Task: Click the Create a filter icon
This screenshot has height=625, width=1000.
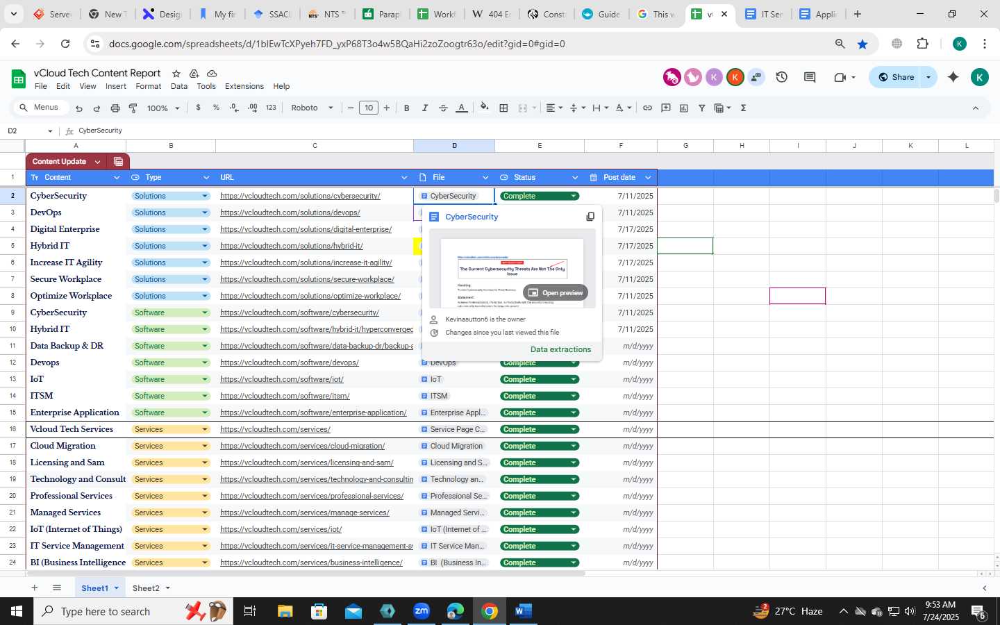Action: click(x=702, y=108)
